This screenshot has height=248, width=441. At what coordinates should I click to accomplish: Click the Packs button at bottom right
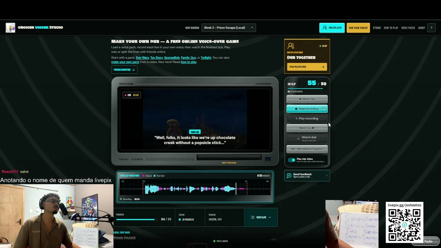(x=426, y=241)
